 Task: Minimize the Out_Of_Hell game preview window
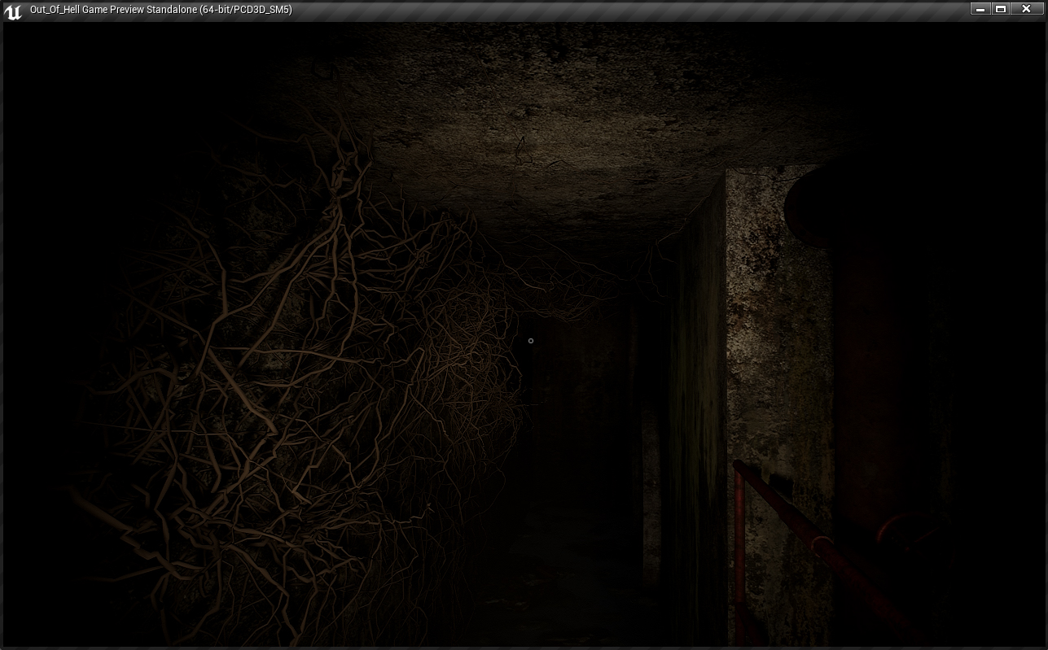click(x=980, y=9)
